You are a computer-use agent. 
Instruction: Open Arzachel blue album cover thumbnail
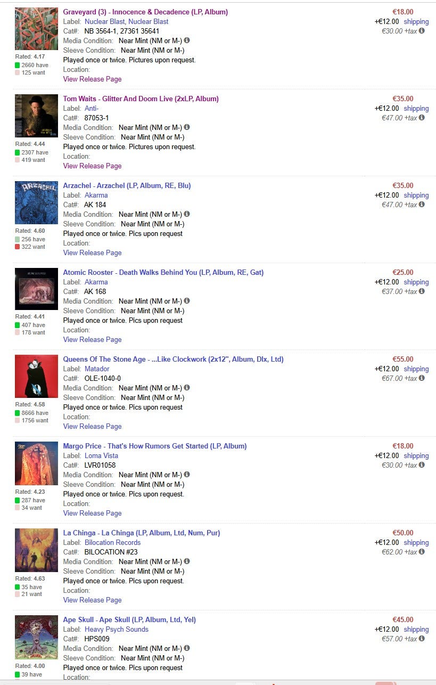tap(36, 202)
